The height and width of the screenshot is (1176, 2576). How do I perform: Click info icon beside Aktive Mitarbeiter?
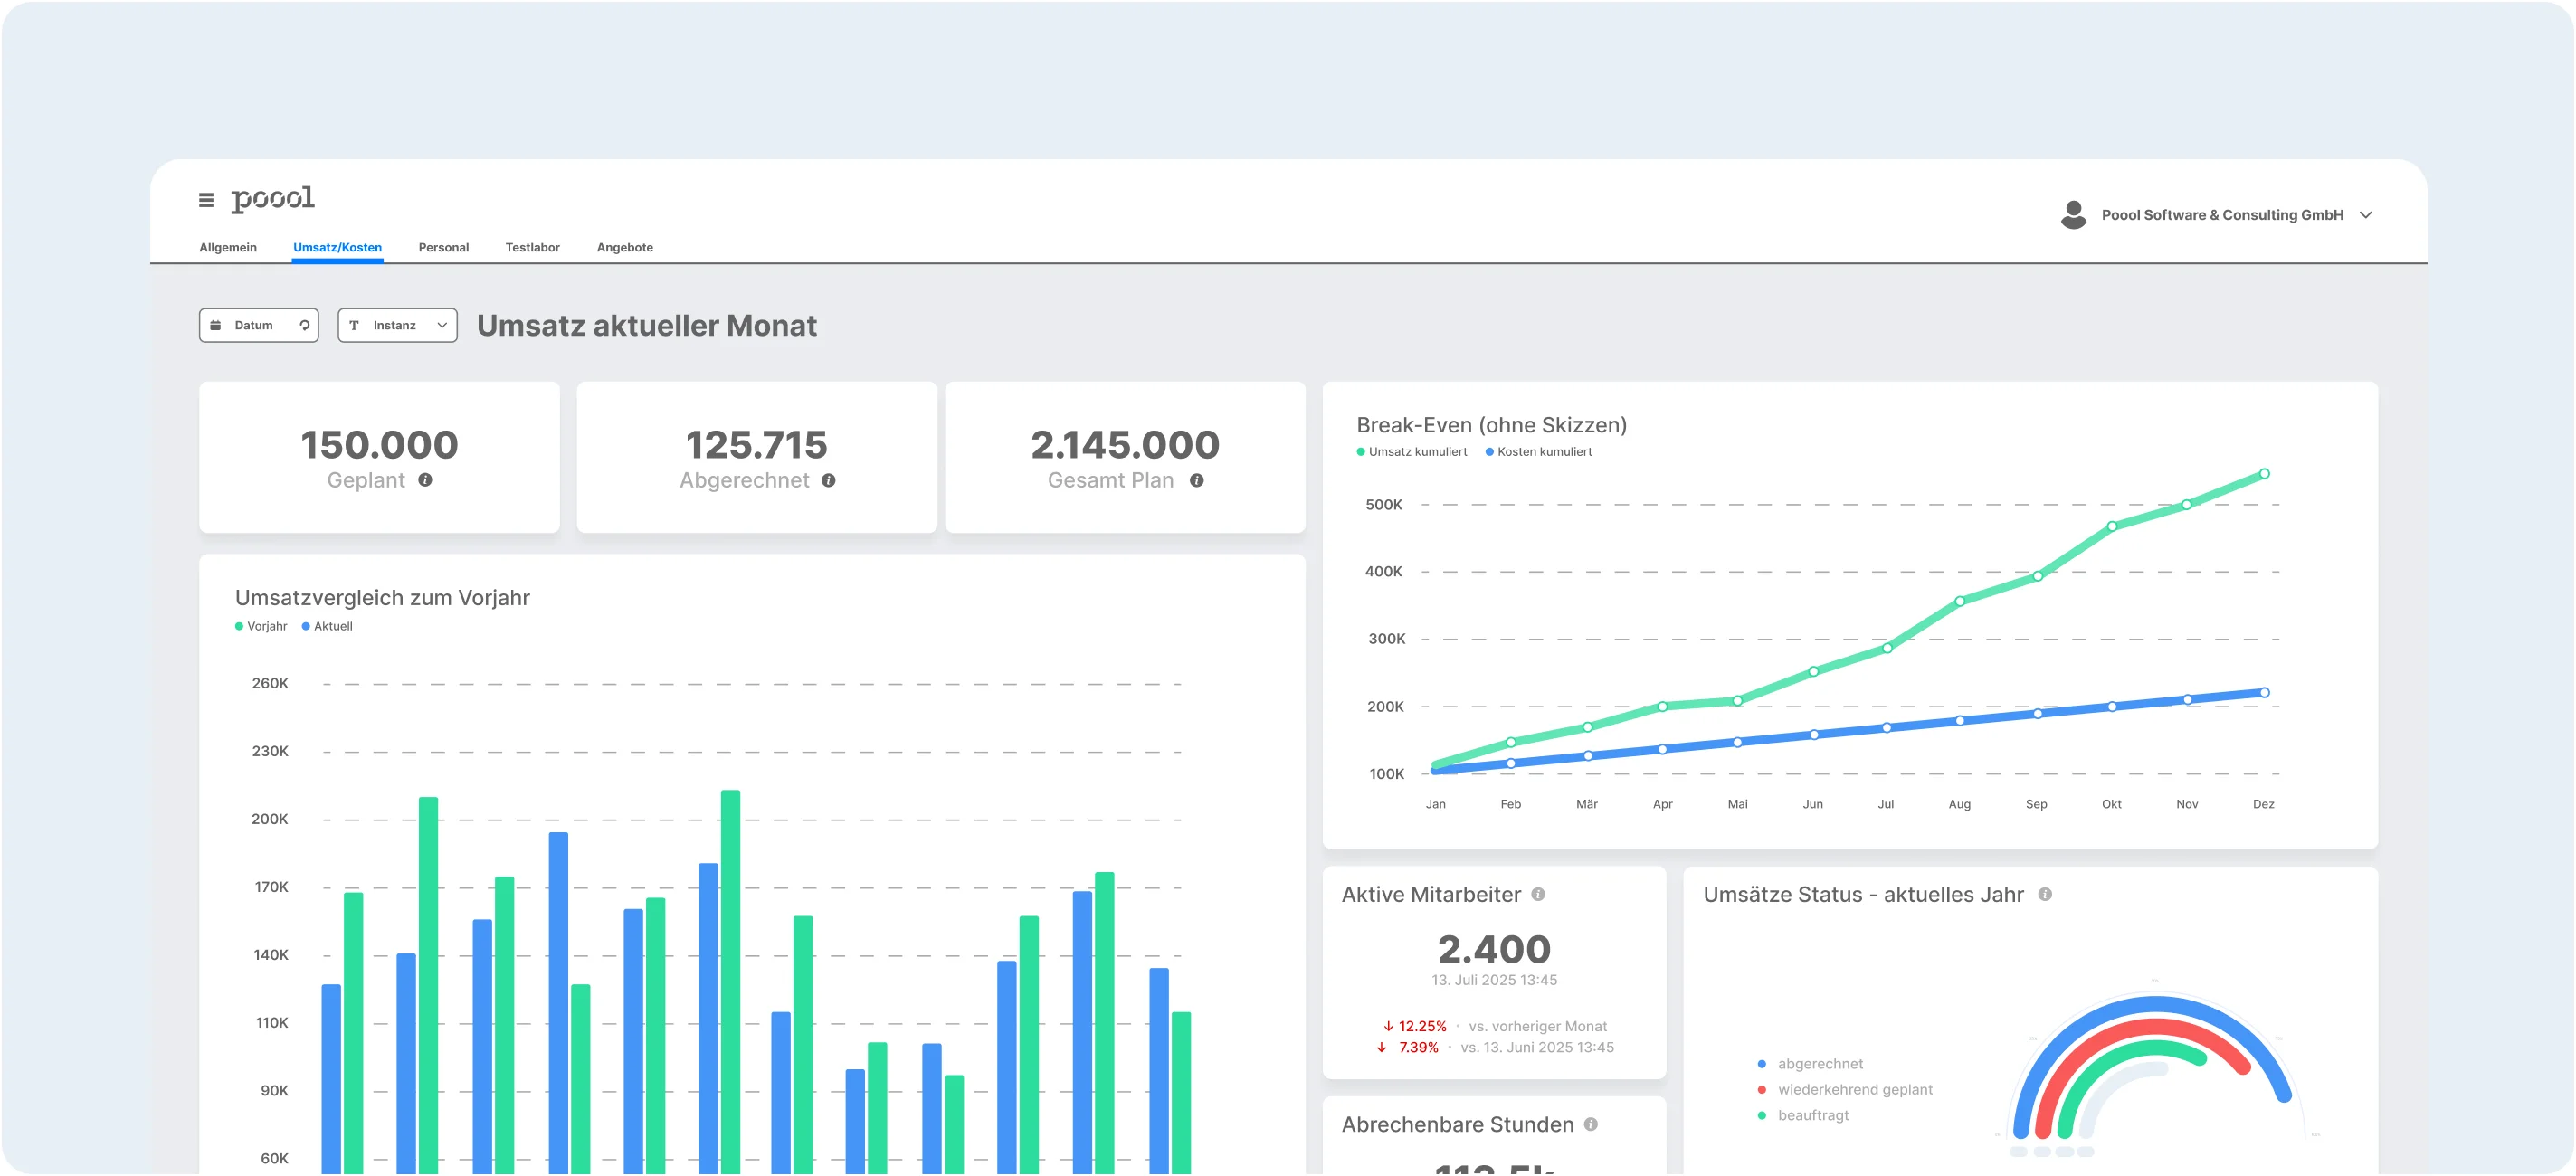(1538, 894)
